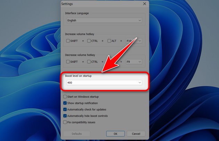This screenshot has height=141, width=219.
Task: Cancel the Settings dialog
Action: tap(136, 134)
